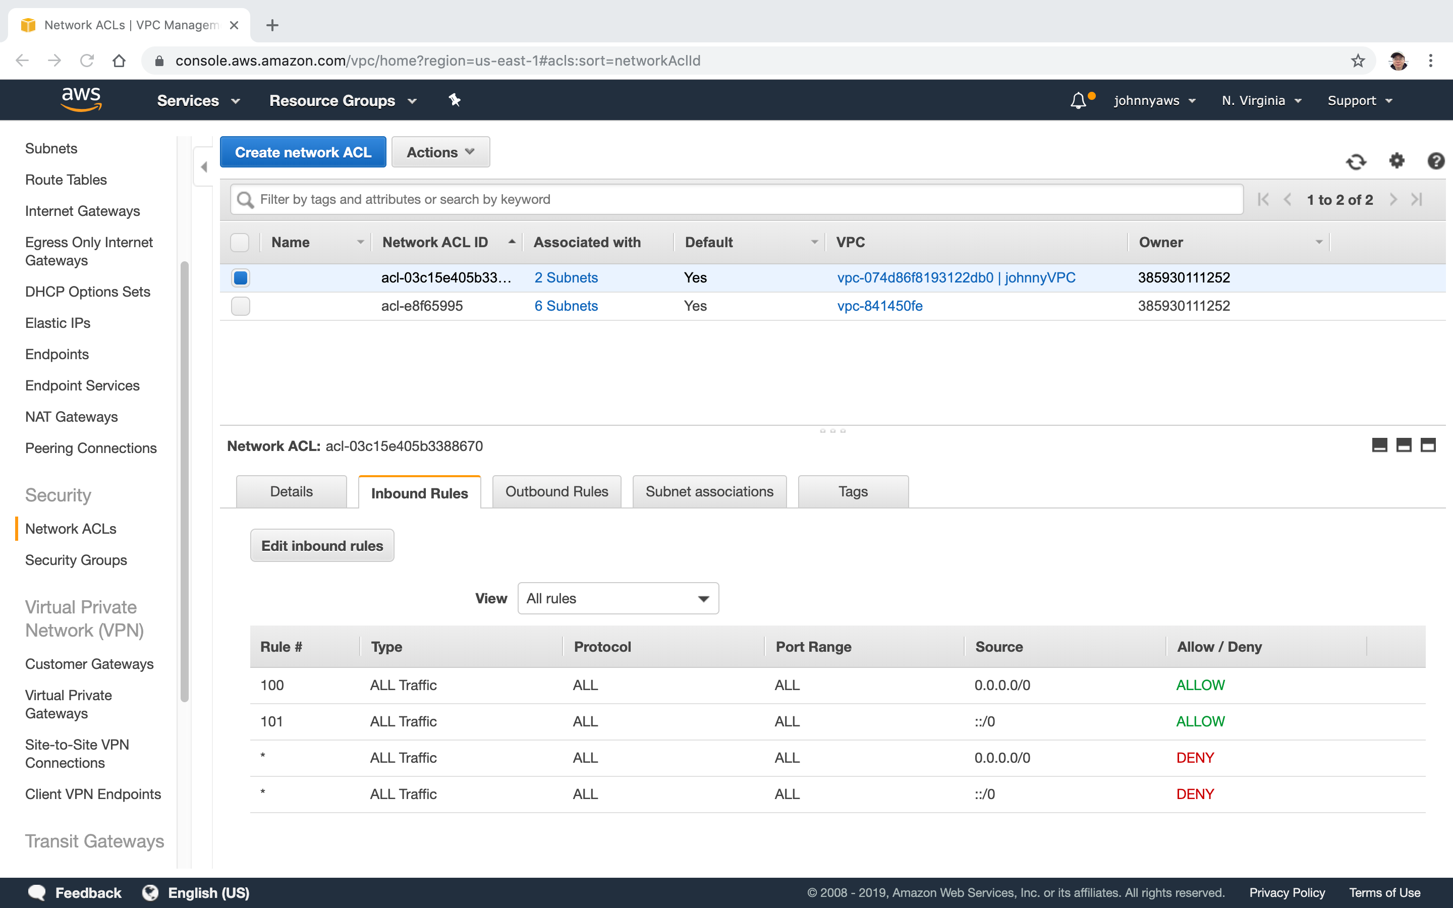Viewport: 1453px width, 908px height.
Task: Open the Default column filter arrow
Action: point(814,242)
